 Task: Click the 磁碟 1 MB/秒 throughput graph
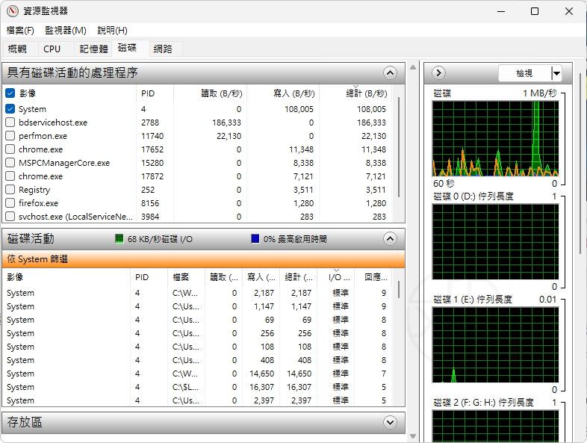click(x=495, y=138)
